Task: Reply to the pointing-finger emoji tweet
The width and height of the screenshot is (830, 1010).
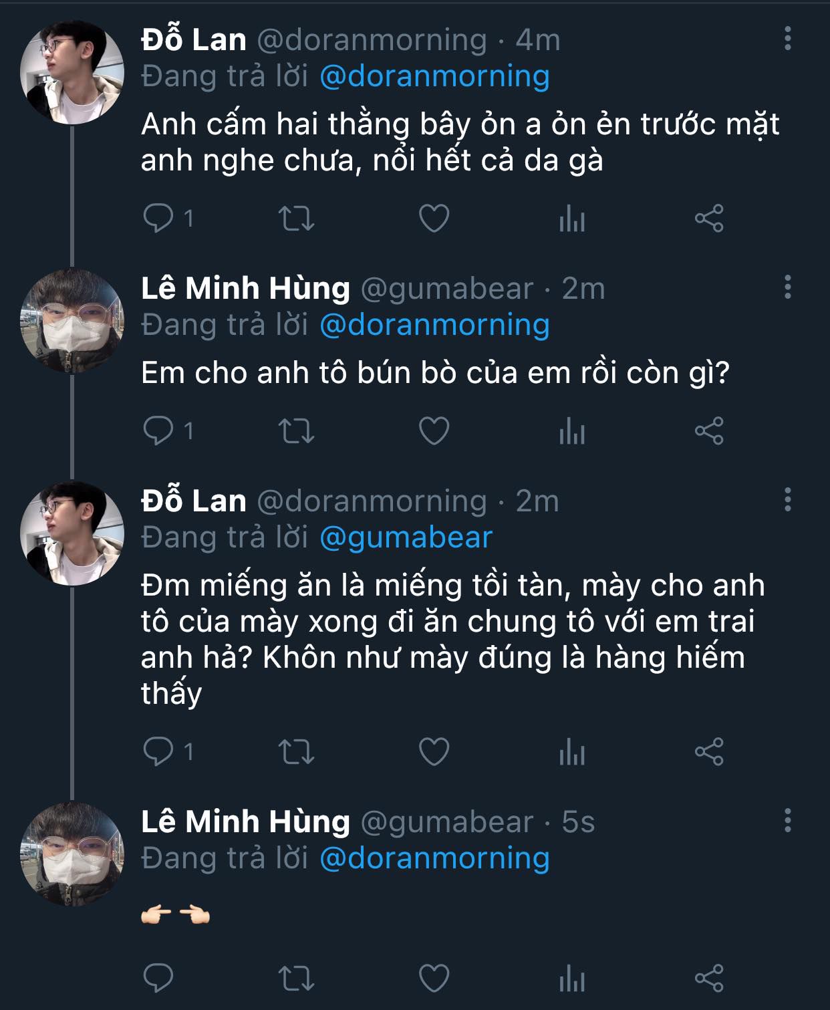Action: [x=159, y=979]
